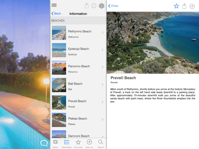
Task: Go Back from Information list
Action: point(56,13)
